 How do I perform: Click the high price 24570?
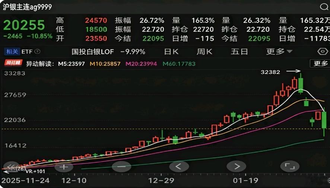pos(96,20)
